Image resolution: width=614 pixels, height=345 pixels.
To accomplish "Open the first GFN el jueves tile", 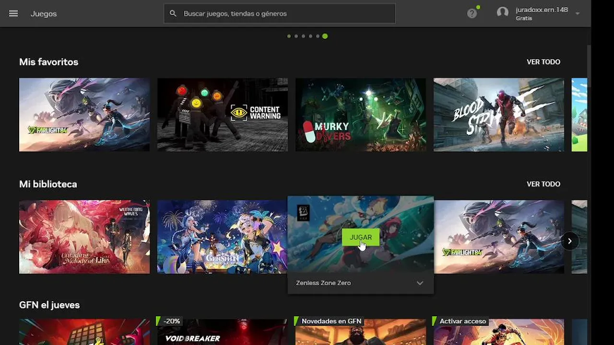I will [84, 332].
